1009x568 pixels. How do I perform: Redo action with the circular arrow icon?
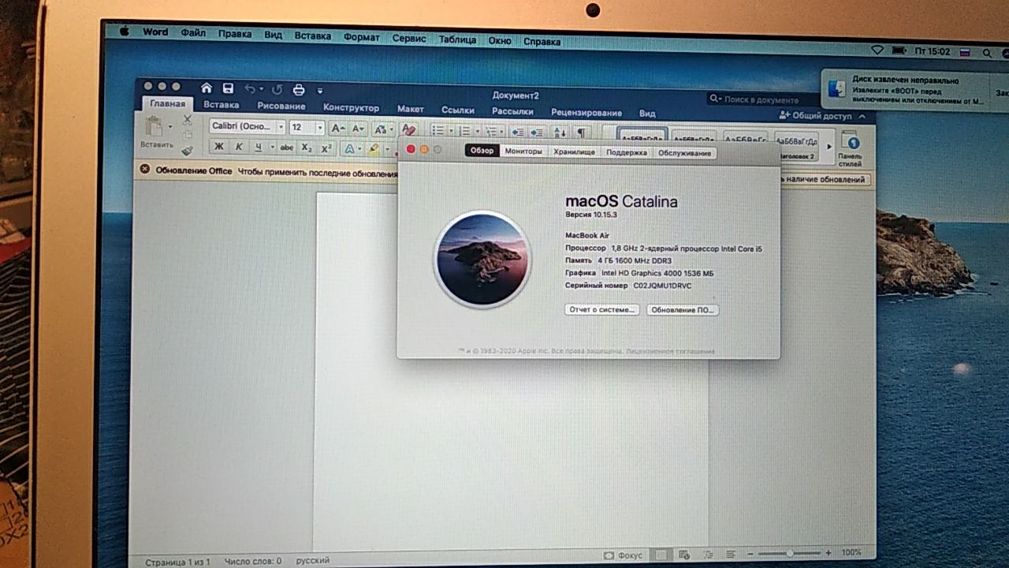(277, 89)
